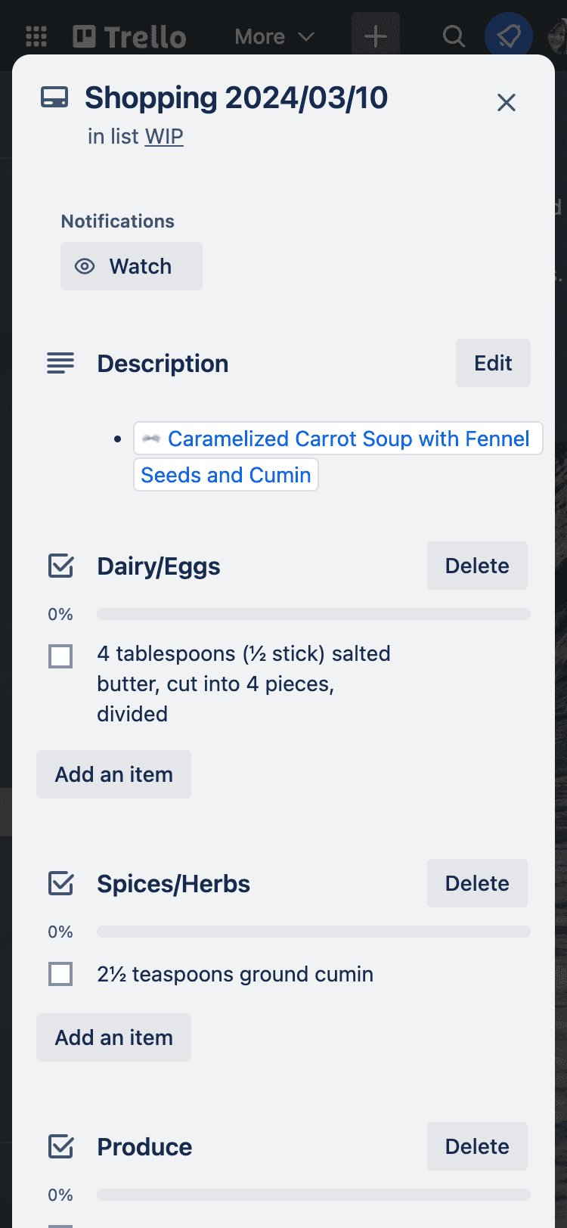Screen dimensions: 567x1228
Task: Close the Shopping card dialog
Action: [507, 102]
